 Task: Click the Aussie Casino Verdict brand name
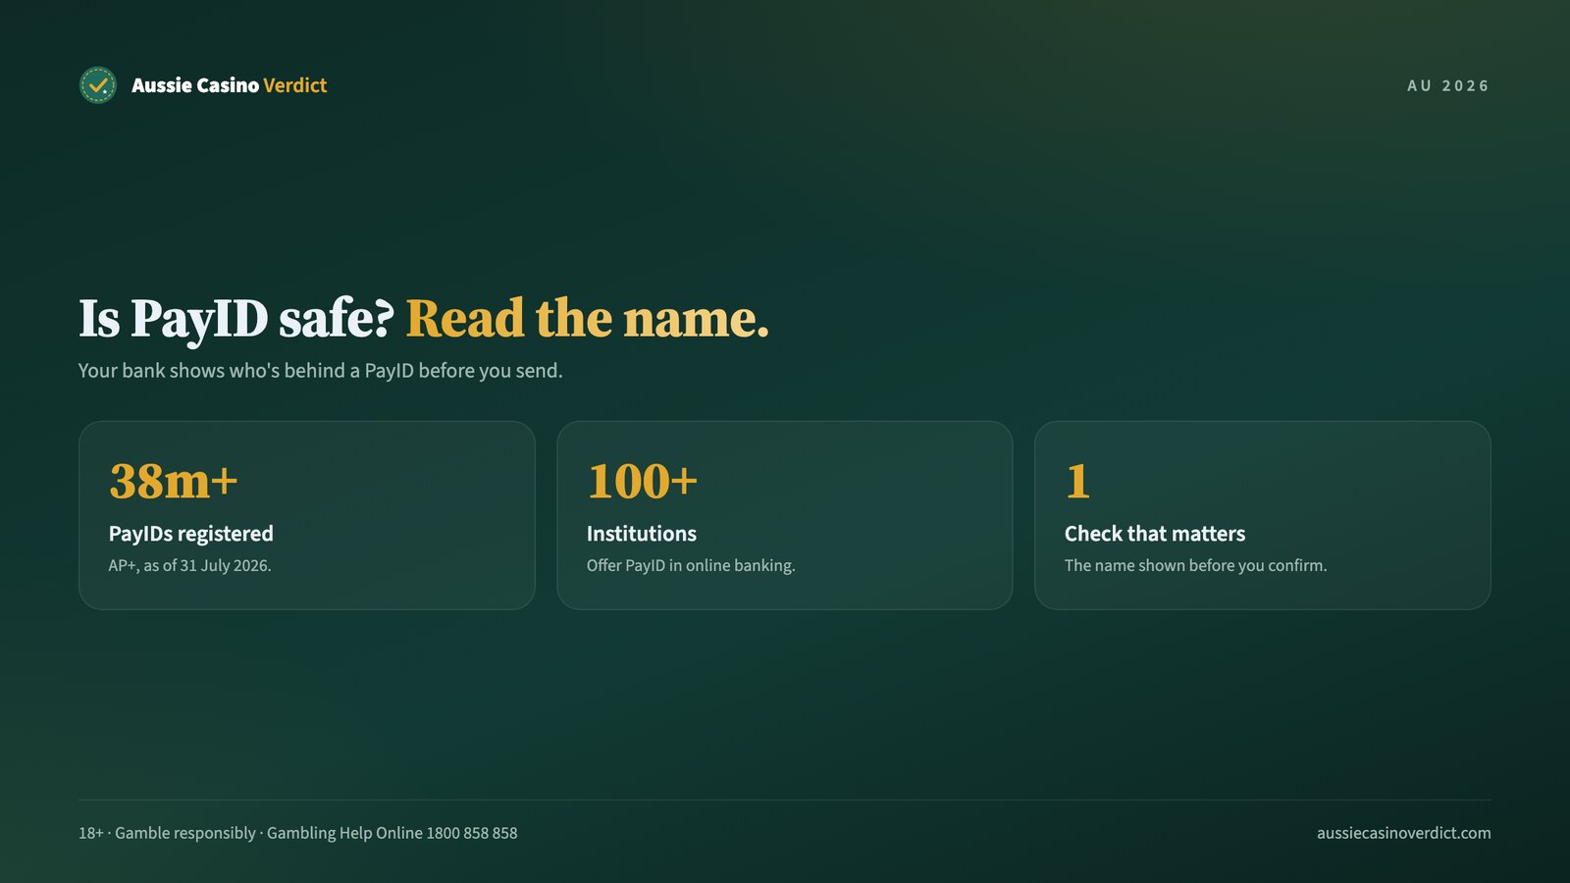coord(229,85)
